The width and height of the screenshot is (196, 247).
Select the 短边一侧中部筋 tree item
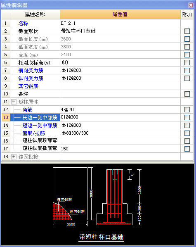click(40, 126)
